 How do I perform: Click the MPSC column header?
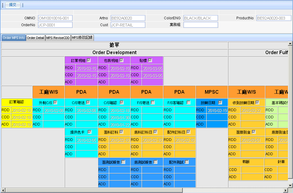click(x=212, y=92)
